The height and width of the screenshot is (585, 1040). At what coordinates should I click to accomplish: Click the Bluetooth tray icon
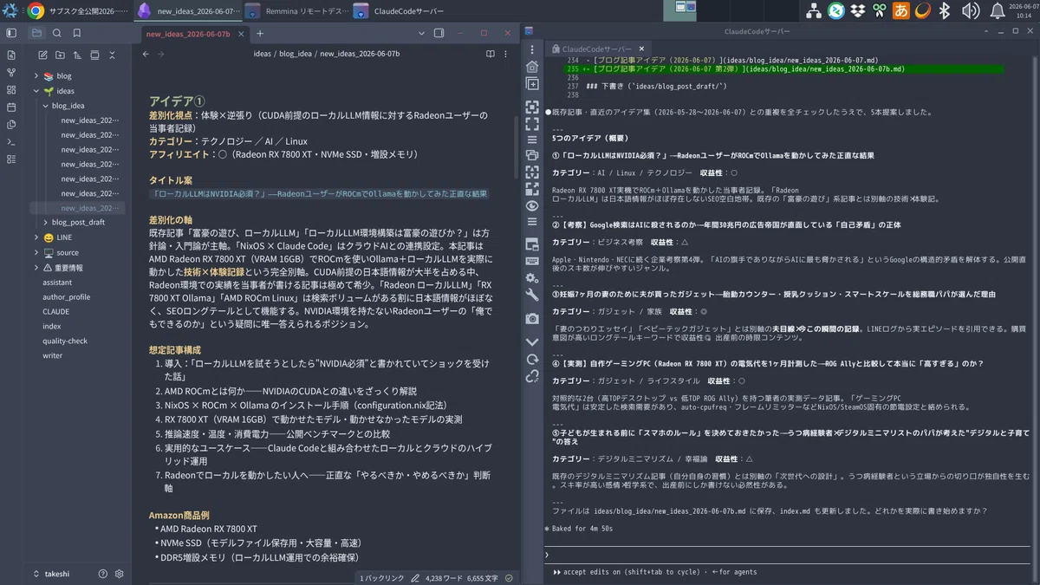point(946,10)
